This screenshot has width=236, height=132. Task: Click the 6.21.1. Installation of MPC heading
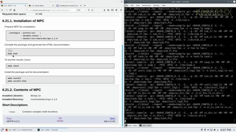pyautogui.click(x=23, y=21)
